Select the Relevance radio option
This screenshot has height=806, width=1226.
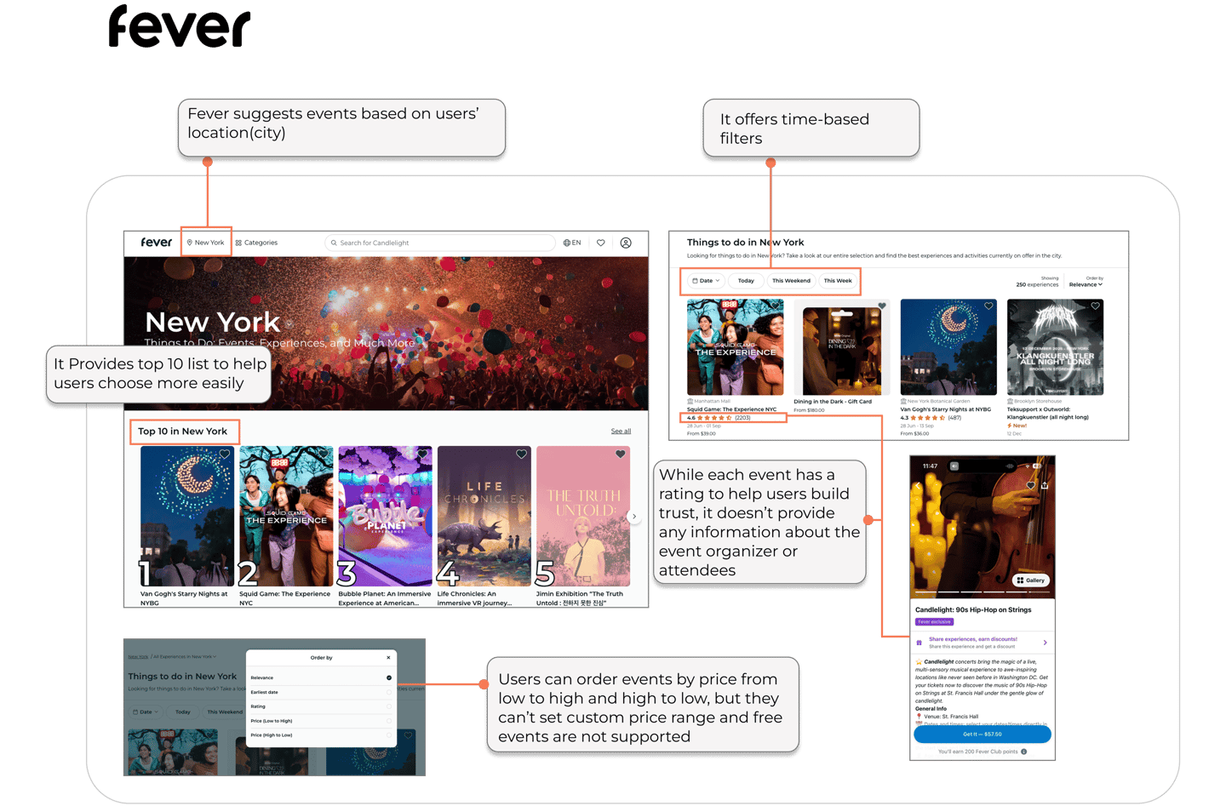tap(389, 678)
